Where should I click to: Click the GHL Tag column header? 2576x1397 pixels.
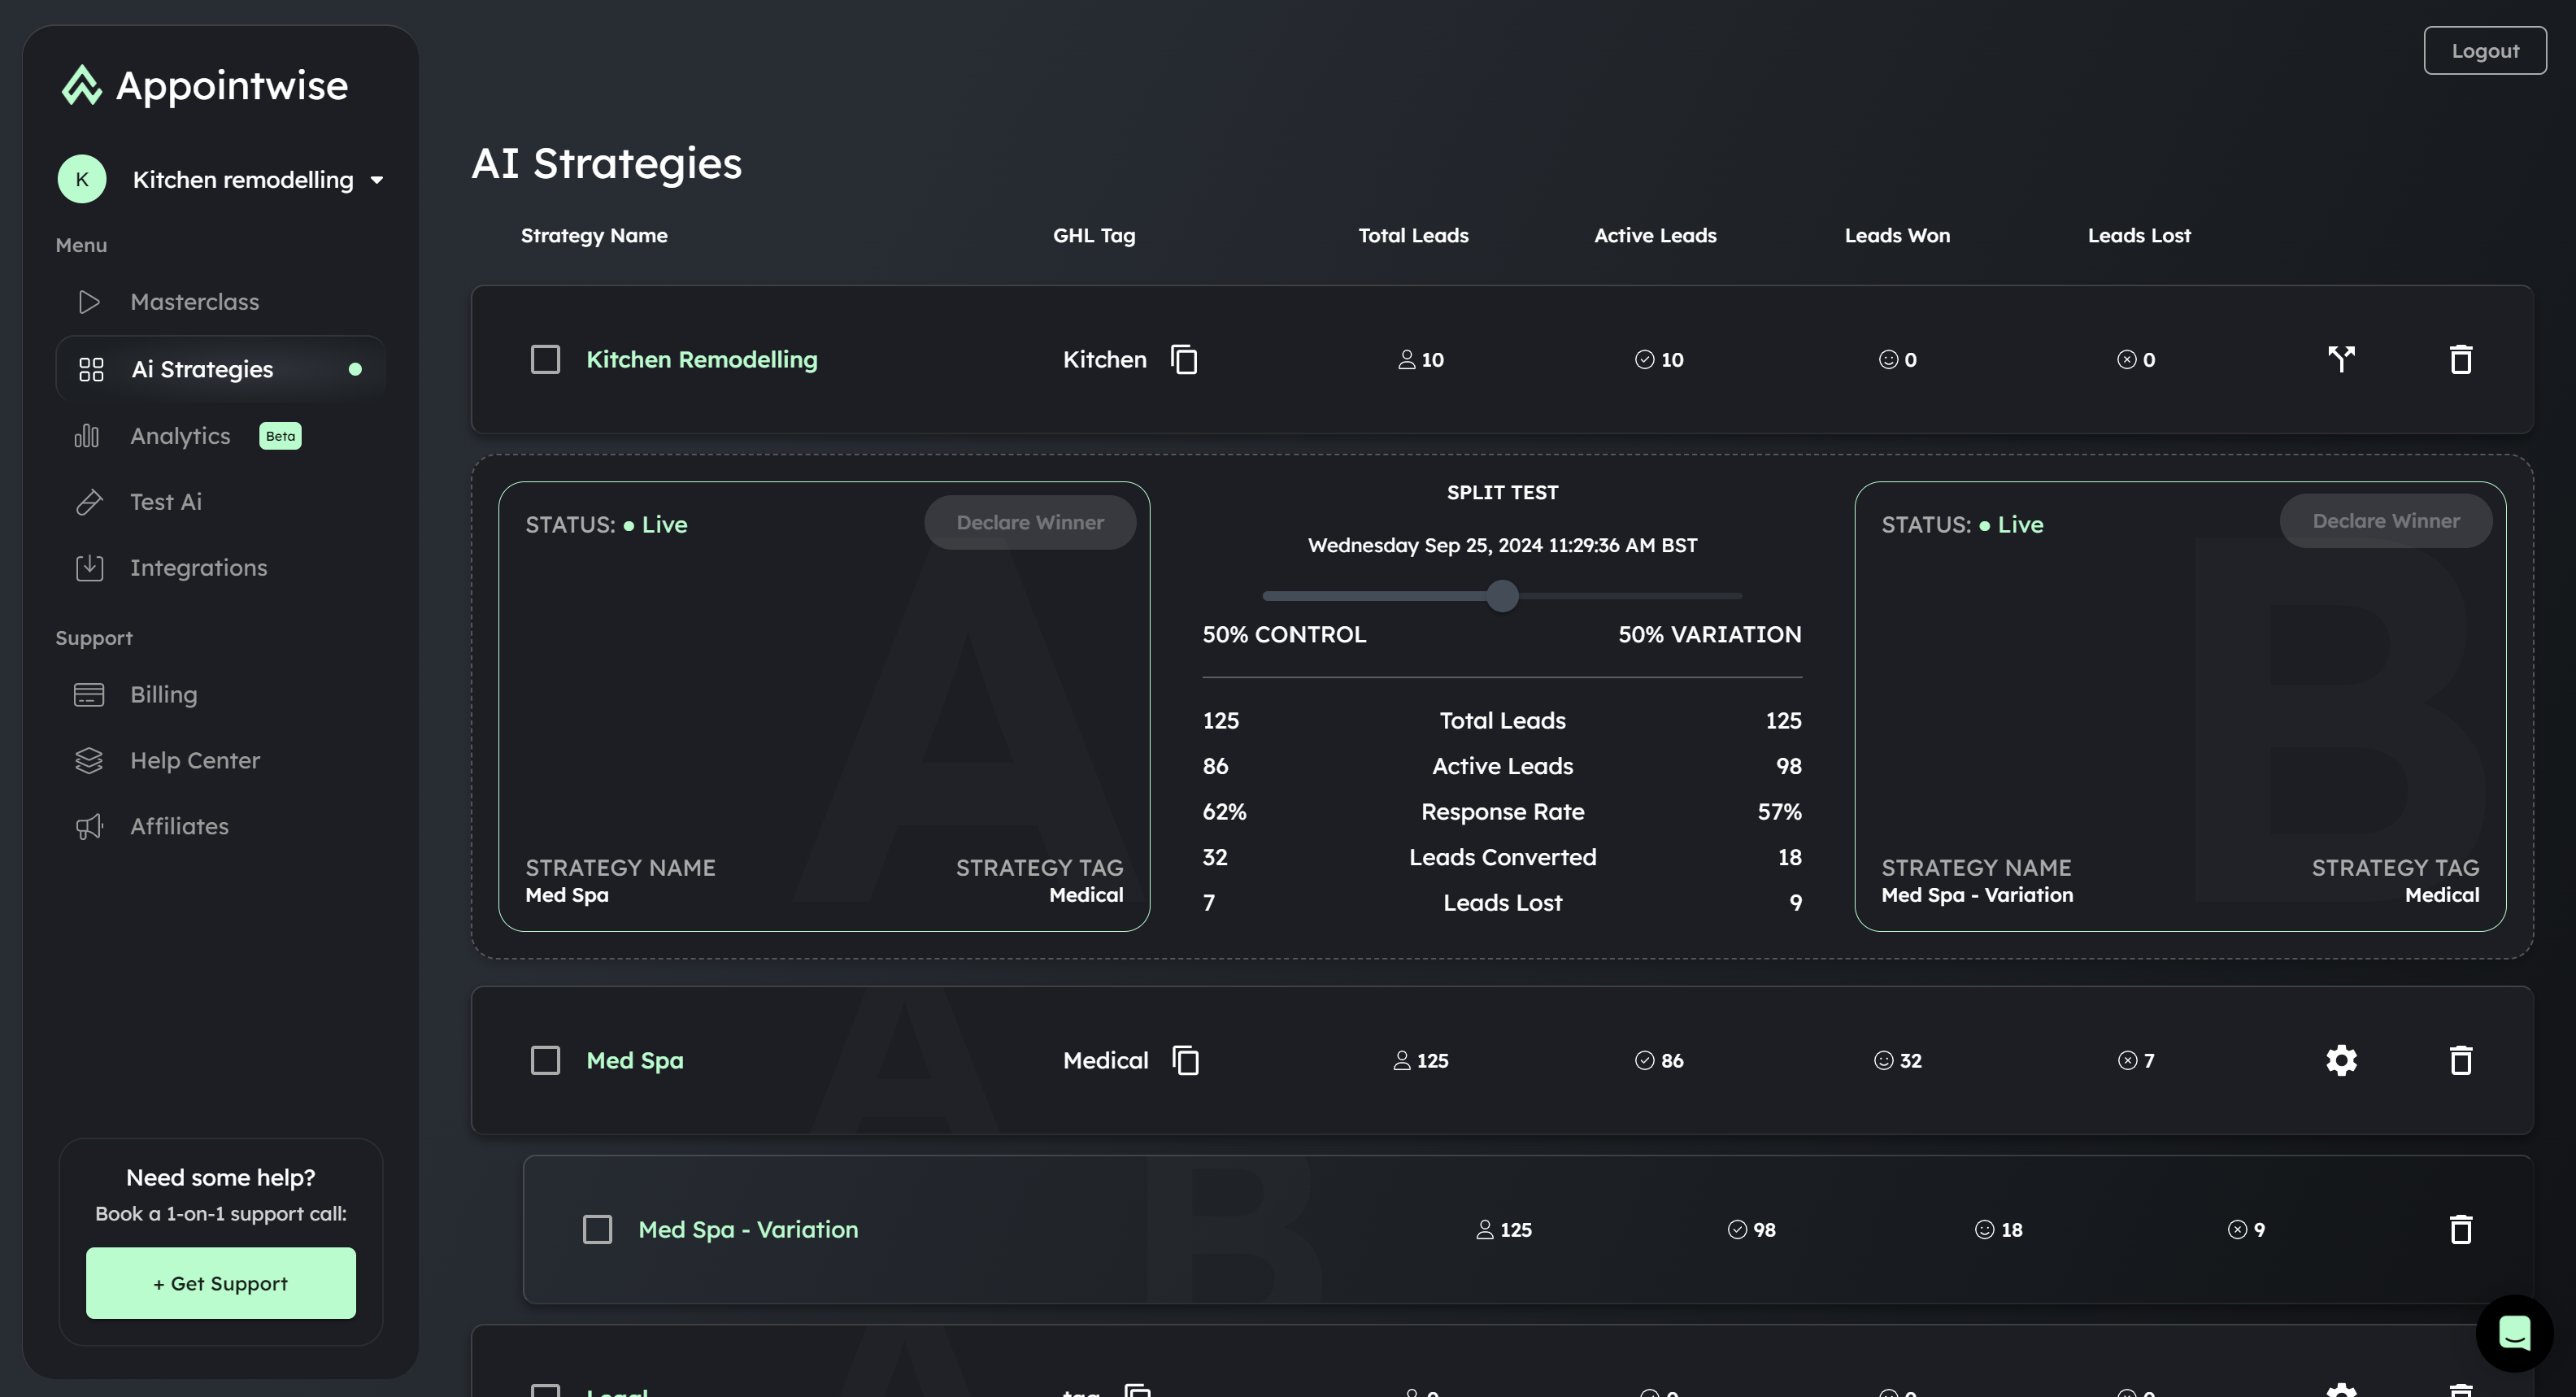click(1094, 235)
